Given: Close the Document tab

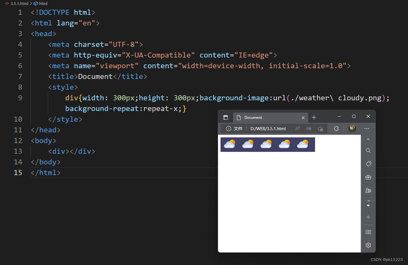Looking at the screenshot, I should click(x=303, y=118).
